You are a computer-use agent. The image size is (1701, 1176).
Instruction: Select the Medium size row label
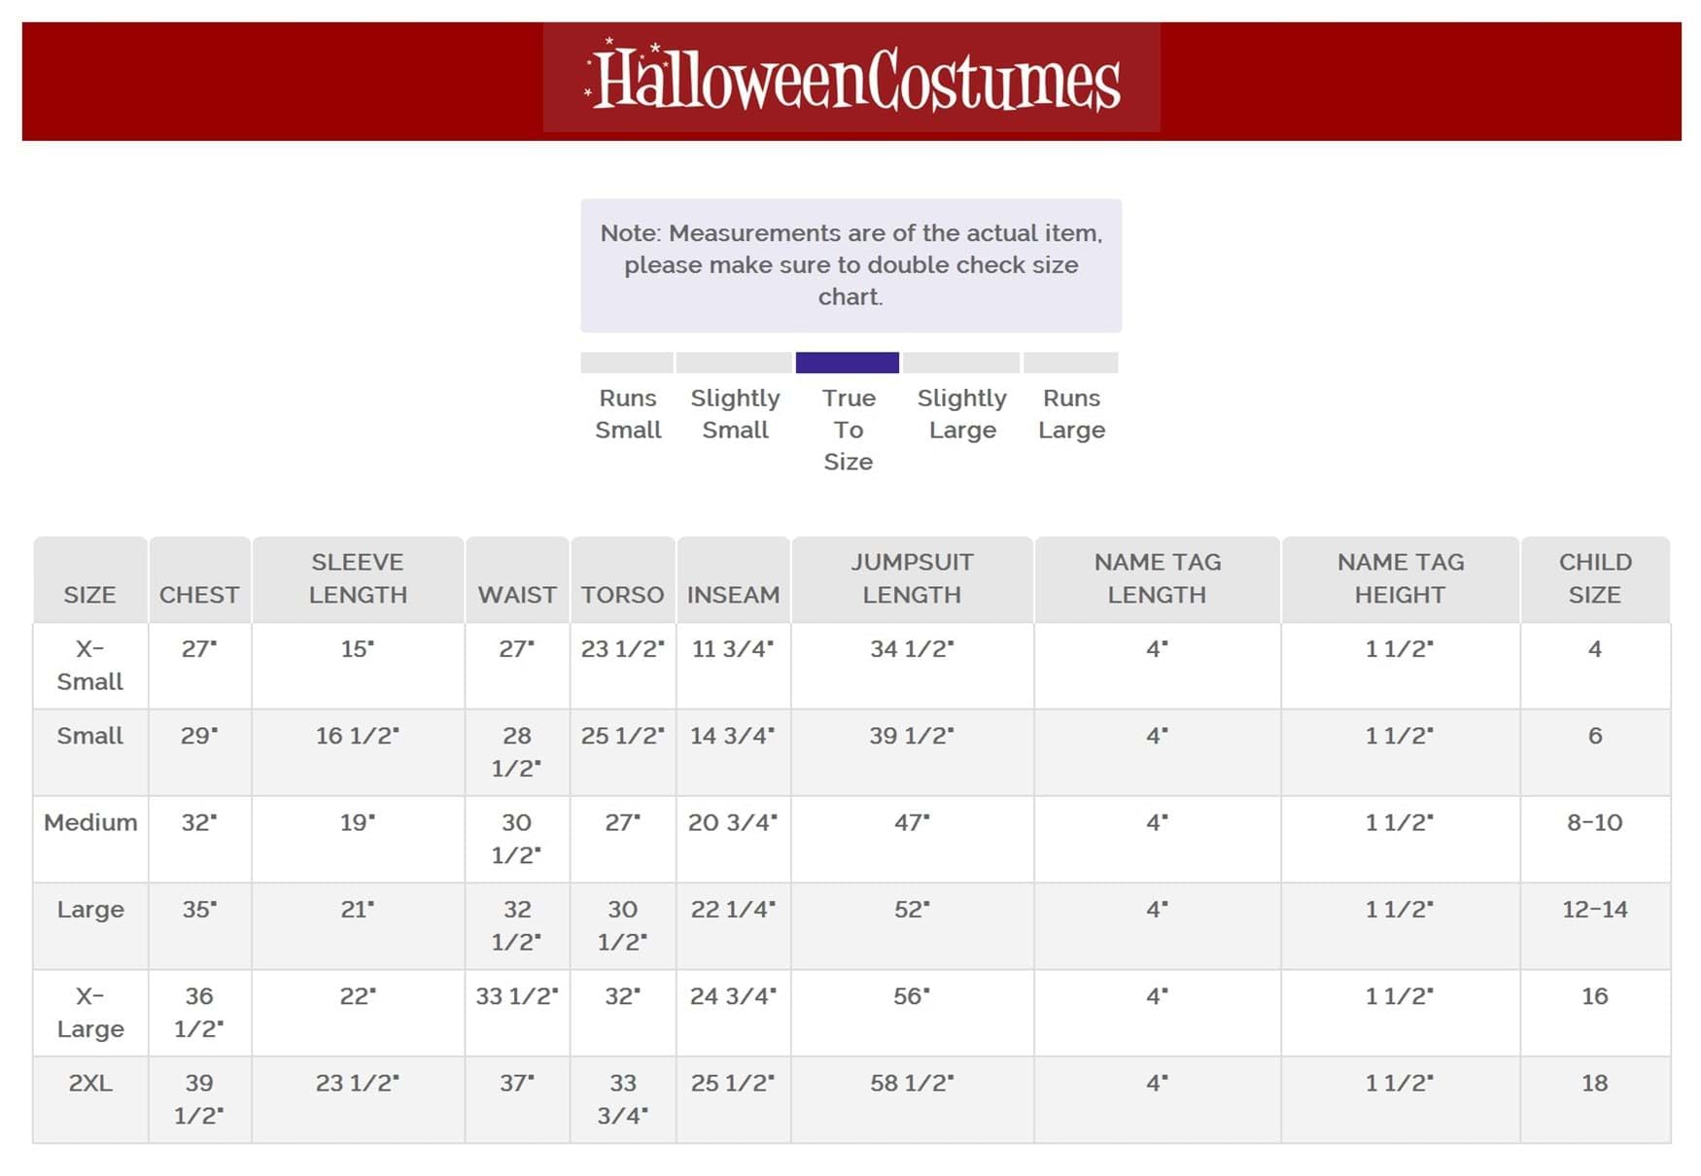coord(90,822)
